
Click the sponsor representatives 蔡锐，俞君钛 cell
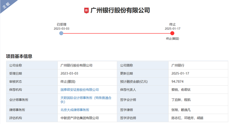(181, 90)
